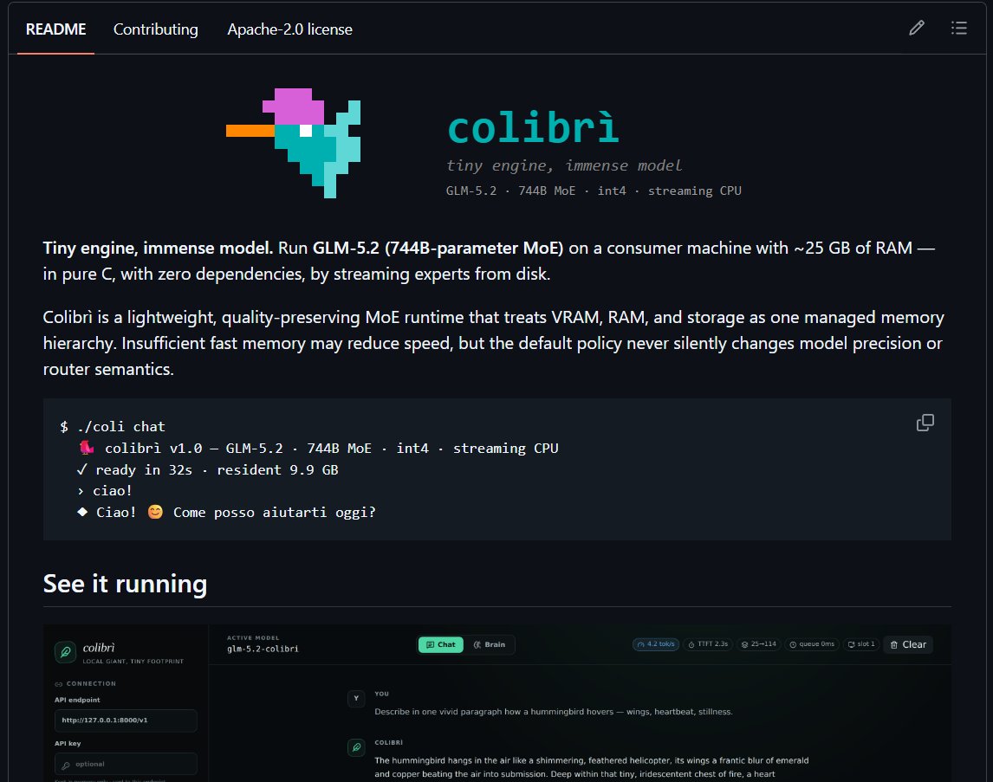Click the colibrì feather logo in demo sidebar

coord(65,651)
